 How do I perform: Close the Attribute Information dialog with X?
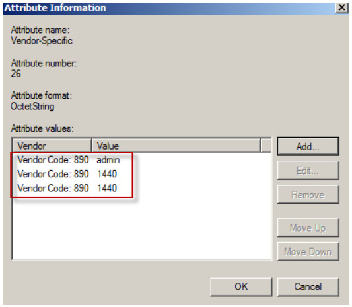pyautogui.click(x=341, y=7)
